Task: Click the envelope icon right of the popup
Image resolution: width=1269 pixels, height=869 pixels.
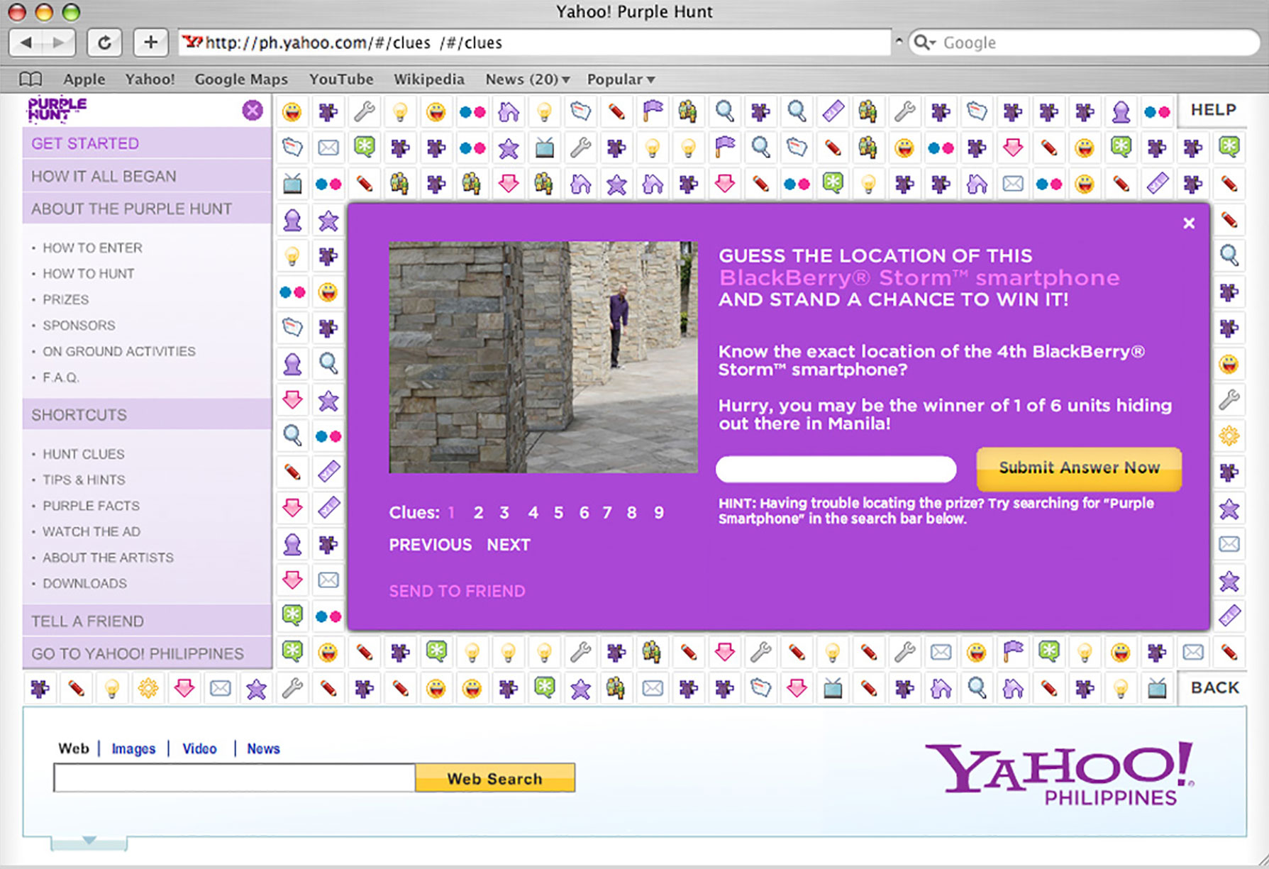Action: [1229, 544]
